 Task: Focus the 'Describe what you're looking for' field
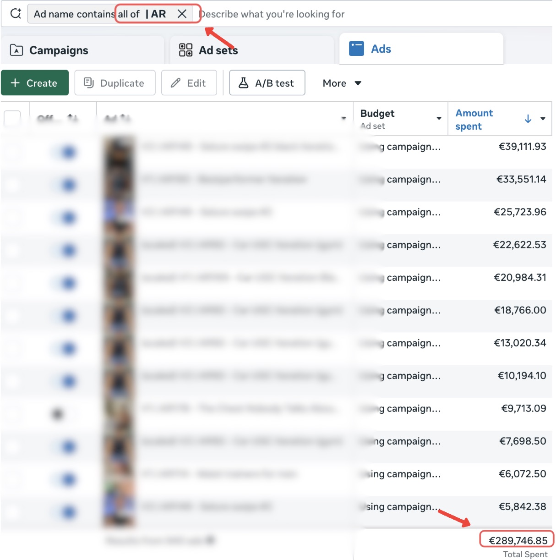pos(272,14)
